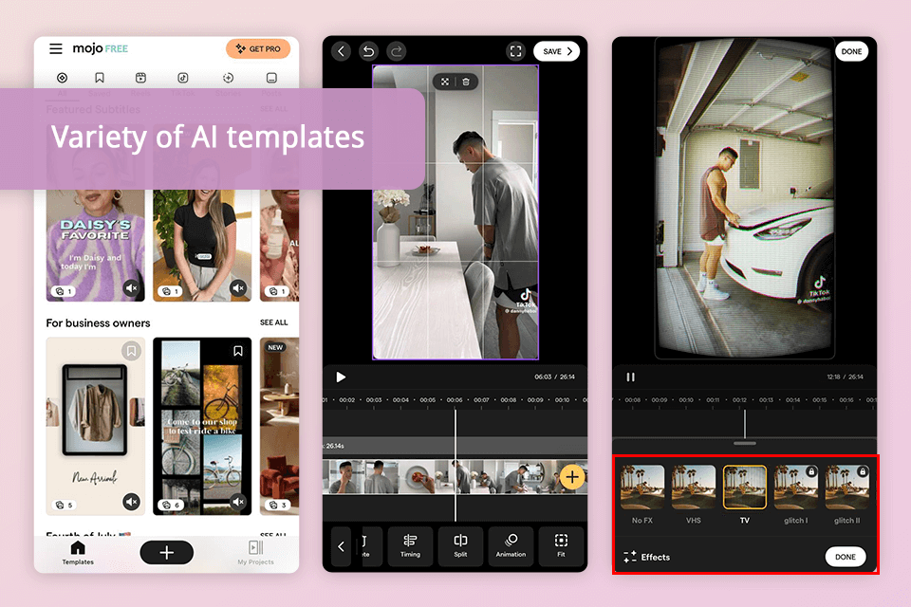Unmute the bike shop collage template

coord(238,502)
